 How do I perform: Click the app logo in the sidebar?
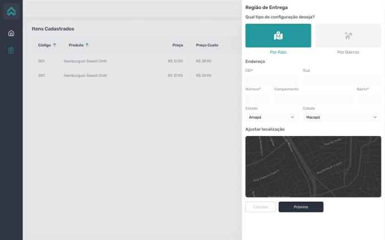pyautogui.click(x=11, y=11)
